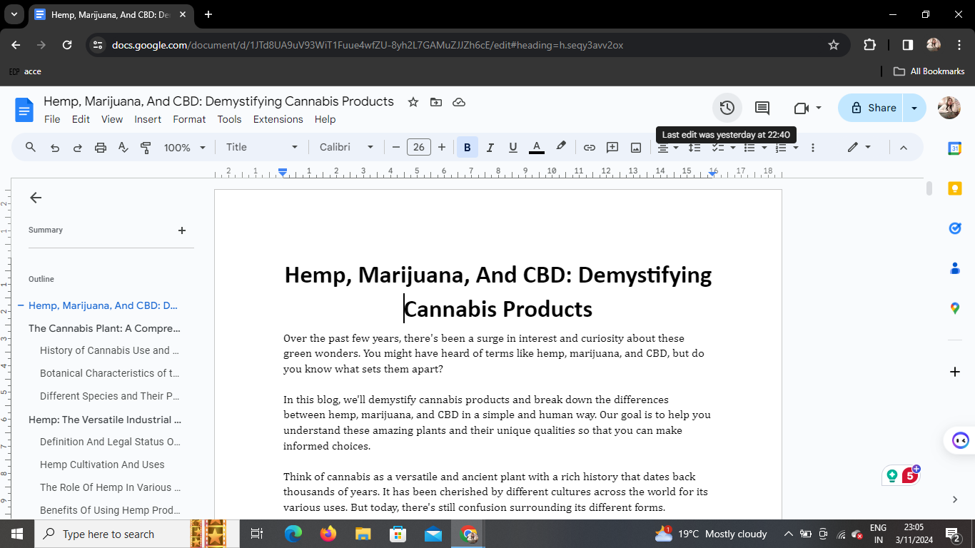Toggle italic formatting
The height and width of the screenshot is (548, 975).
point(490,148)
